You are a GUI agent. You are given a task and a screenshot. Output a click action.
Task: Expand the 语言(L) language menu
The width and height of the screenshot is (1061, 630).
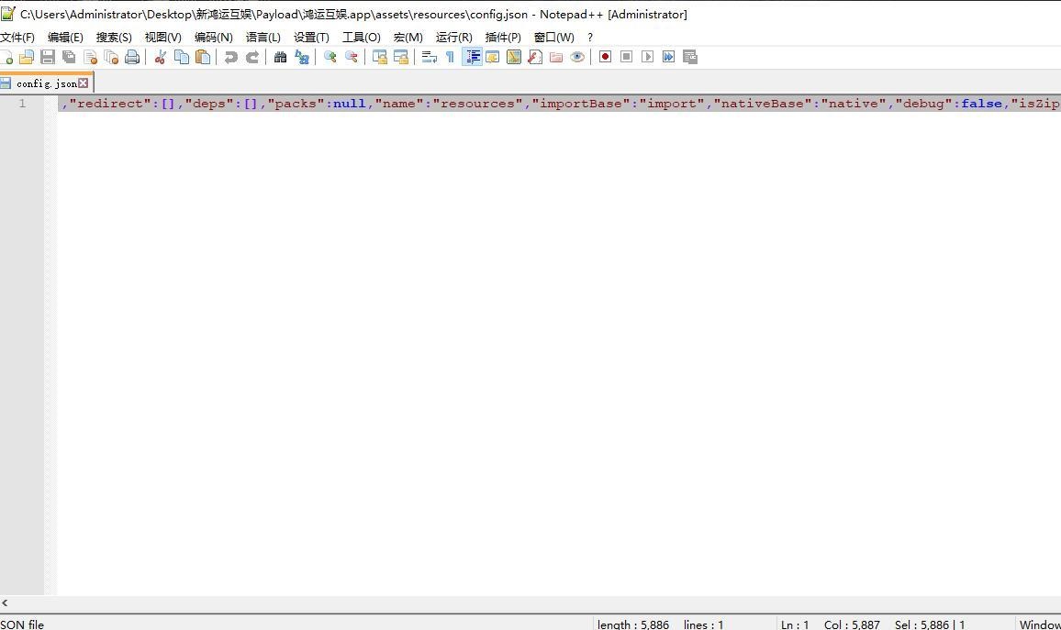tap(262, 37)
